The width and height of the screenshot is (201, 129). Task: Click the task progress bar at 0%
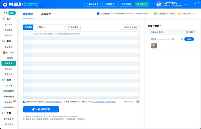click(x=164, y=39)
